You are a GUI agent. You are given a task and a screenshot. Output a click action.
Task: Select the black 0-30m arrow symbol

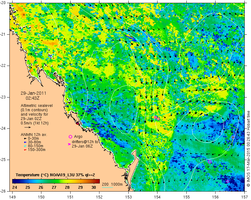(x=25, y=139)
